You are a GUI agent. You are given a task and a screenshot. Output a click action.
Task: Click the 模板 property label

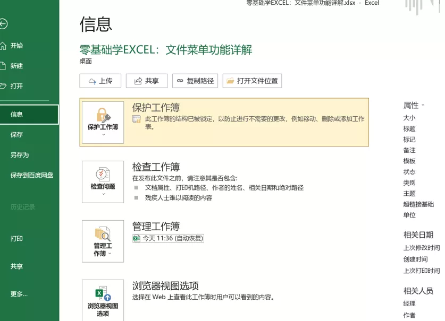(x=409, y=161)
